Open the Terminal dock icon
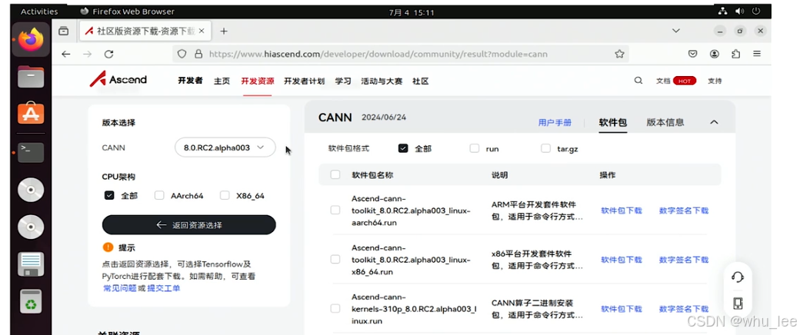This screenshot has width=800, height=335. click(31, 152)
